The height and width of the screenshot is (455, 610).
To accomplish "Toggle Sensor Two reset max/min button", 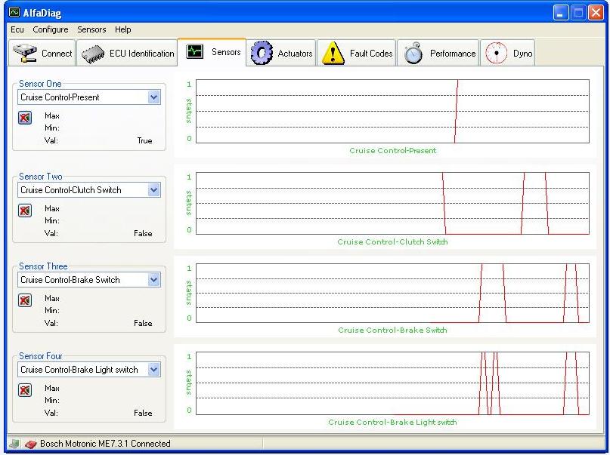I will 26,211.
